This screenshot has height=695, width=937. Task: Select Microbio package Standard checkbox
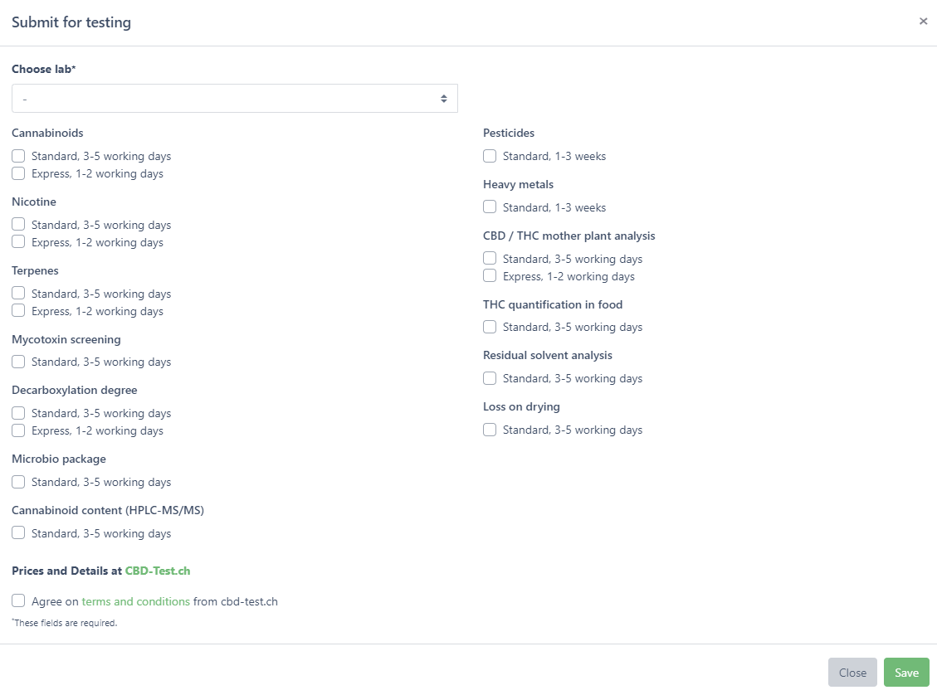click(x=18, y=482)
